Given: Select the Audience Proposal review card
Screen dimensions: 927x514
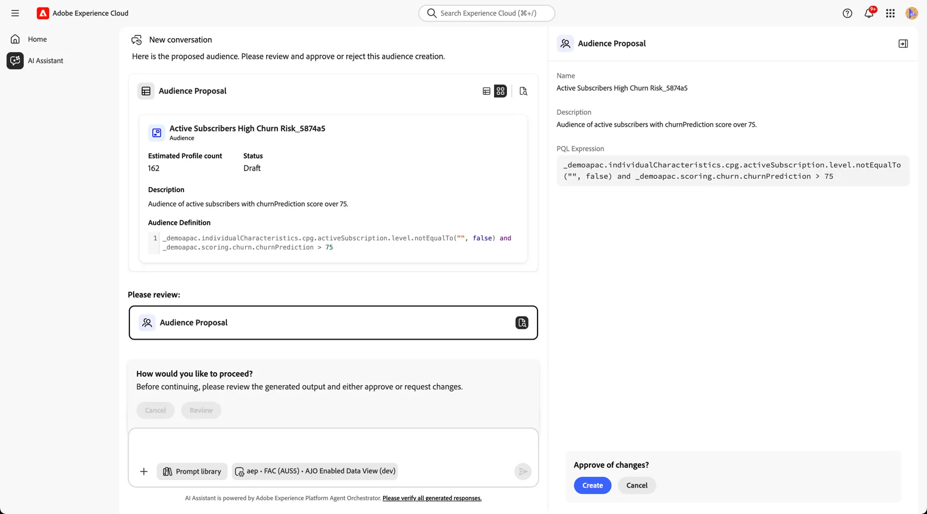Looking at the screenshot, I should tap(333, 322).
